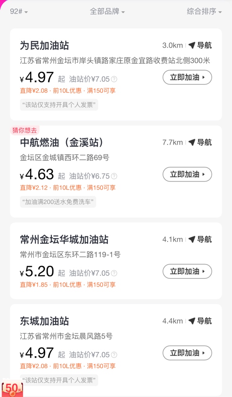This screenshot has height=397, width=232.
Task: Open the 综合排序 sorting dropdown
Action: (x=204, y=12)
